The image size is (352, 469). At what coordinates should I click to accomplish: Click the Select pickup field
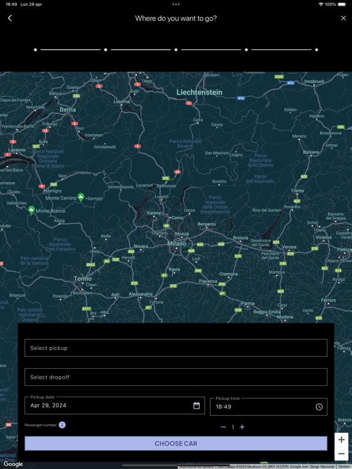[x=176, y=348]
